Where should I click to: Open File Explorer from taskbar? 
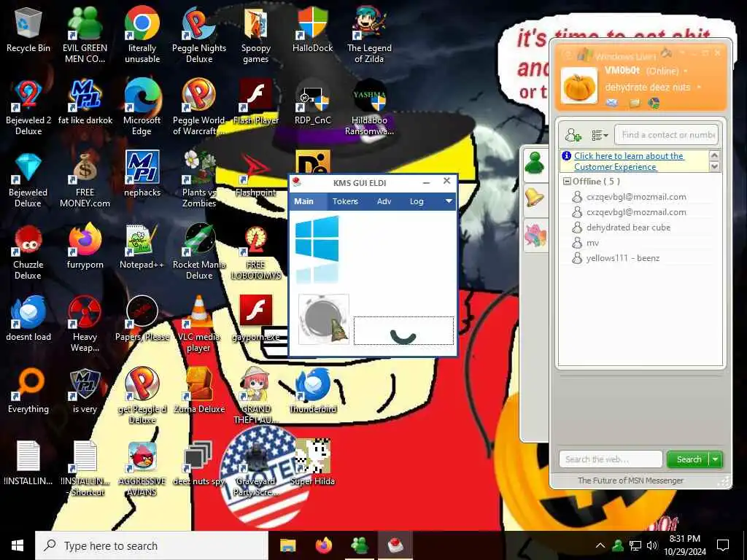pos(287,545)
